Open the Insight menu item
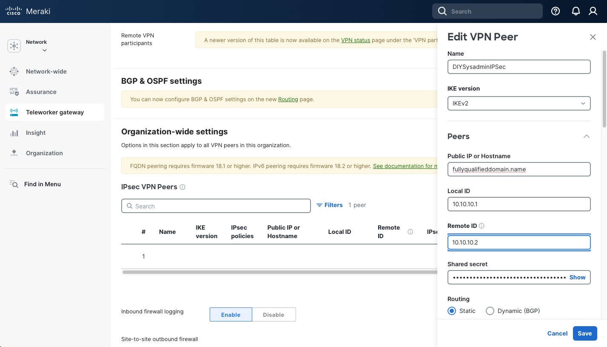Screen dimensions: 607x347 36,133
